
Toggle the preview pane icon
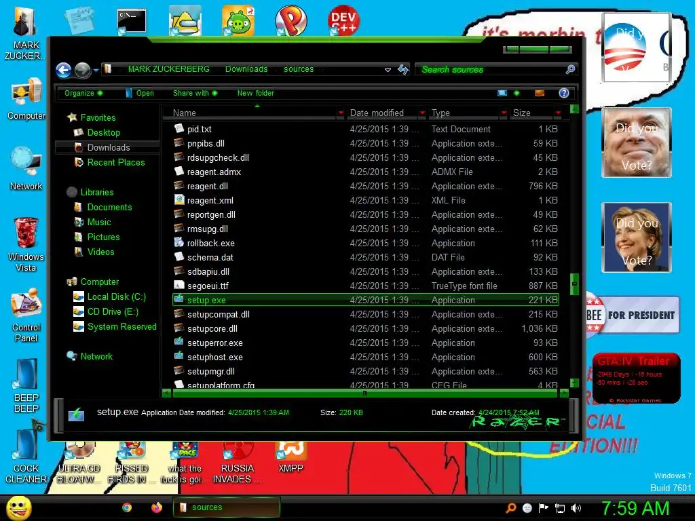point(540,93)
